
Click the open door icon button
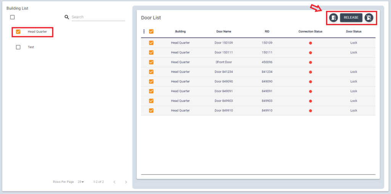pos(333,18)
